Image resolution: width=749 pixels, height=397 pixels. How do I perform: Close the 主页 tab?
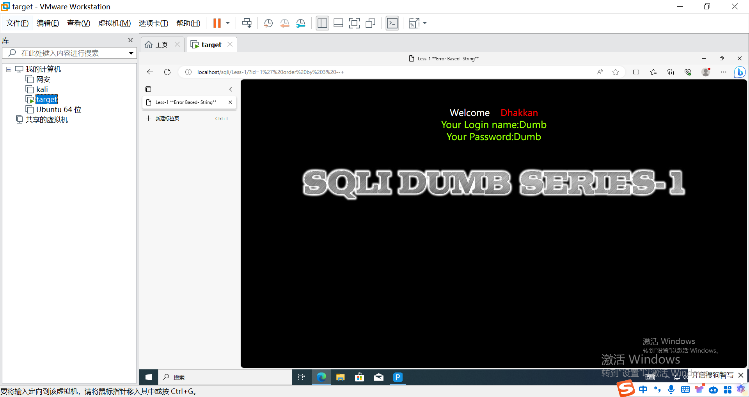point(177,44)
